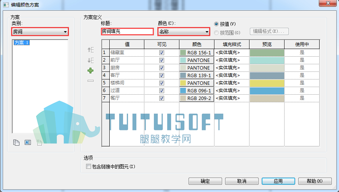Click the move rows up icon
339x192 pixels.
pyautogui.click(x=91, y=50)
